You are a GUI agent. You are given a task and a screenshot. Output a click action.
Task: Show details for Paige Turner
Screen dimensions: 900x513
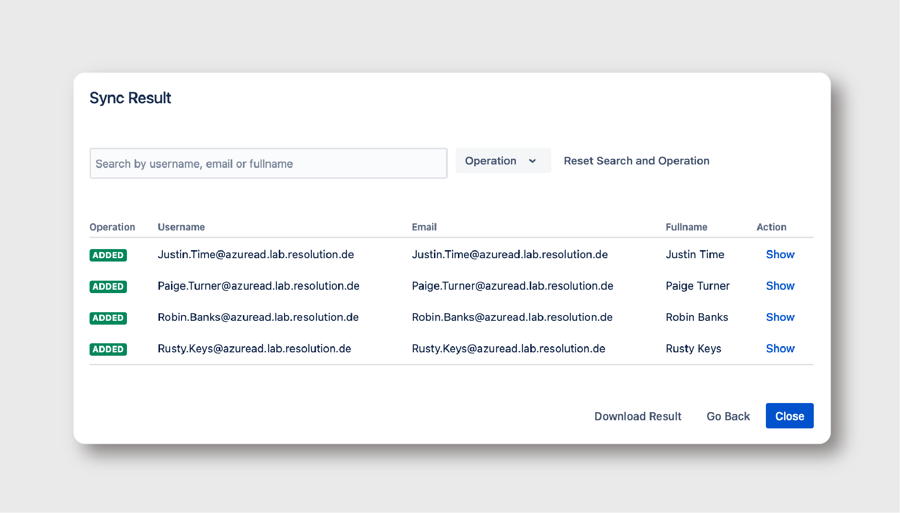780,286
